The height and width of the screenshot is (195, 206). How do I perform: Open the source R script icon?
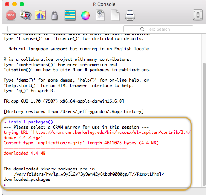pyautogui.click(x=26, y=15)
